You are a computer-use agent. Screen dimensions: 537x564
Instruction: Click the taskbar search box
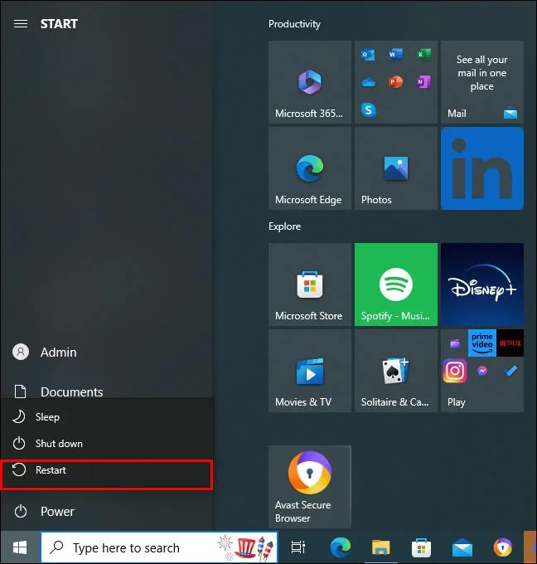coord(159,547)
